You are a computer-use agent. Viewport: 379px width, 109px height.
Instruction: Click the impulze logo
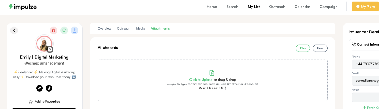pos(23,7)
